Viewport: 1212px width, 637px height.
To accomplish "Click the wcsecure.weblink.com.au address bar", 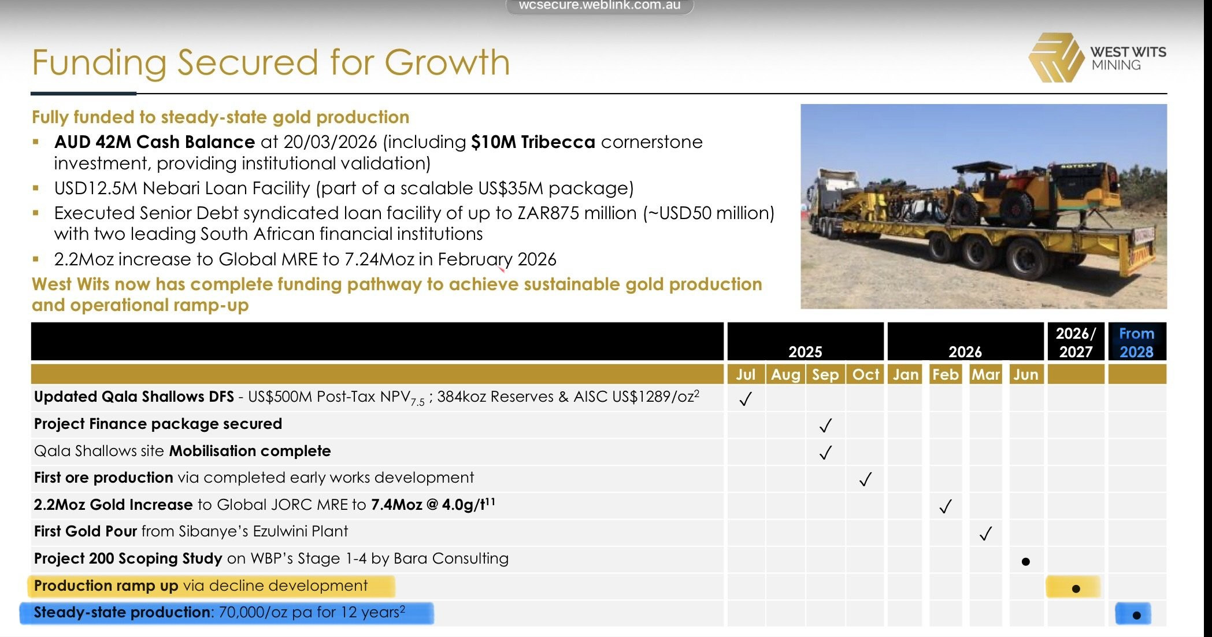I will click(x=599, y=6).
